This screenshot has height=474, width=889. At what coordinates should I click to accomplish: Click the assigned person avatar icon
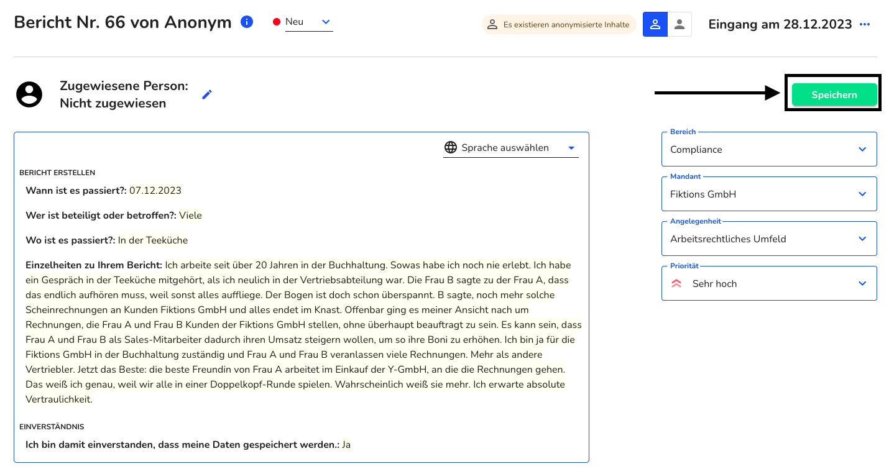29,94
